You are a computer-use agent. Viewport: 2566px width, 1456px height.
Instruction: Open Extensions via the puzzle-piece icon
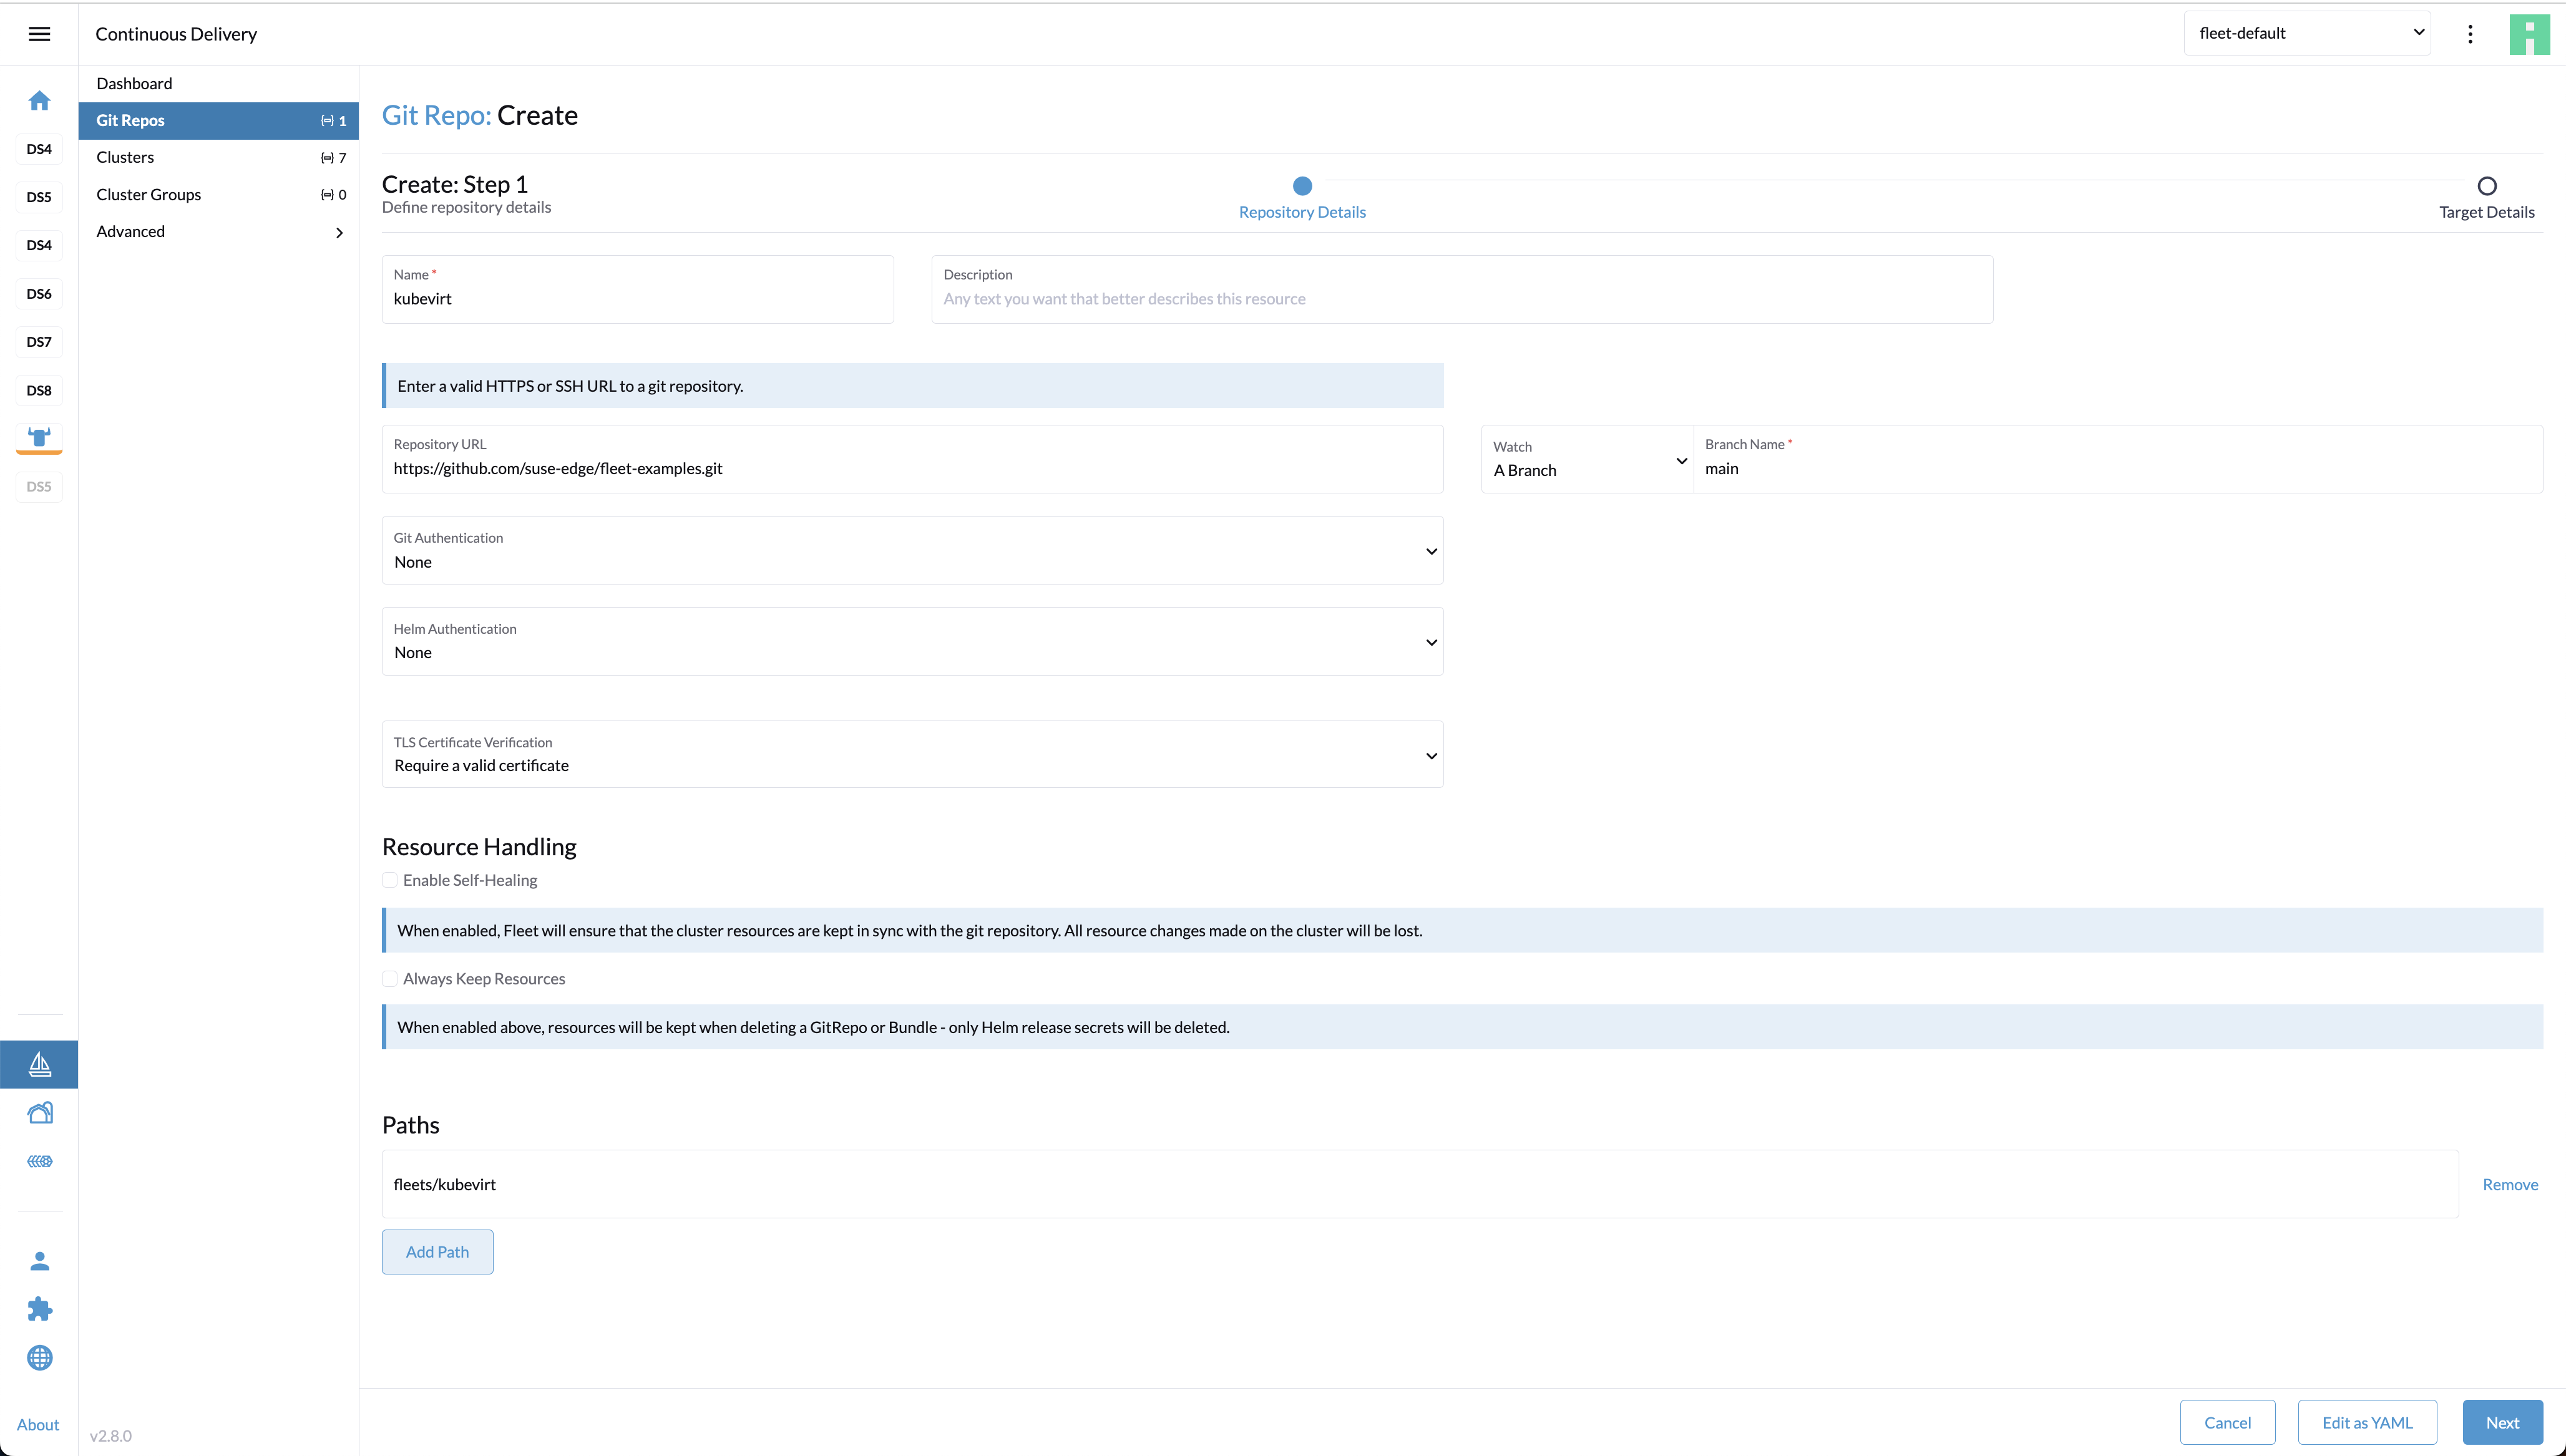(39, 1308)
